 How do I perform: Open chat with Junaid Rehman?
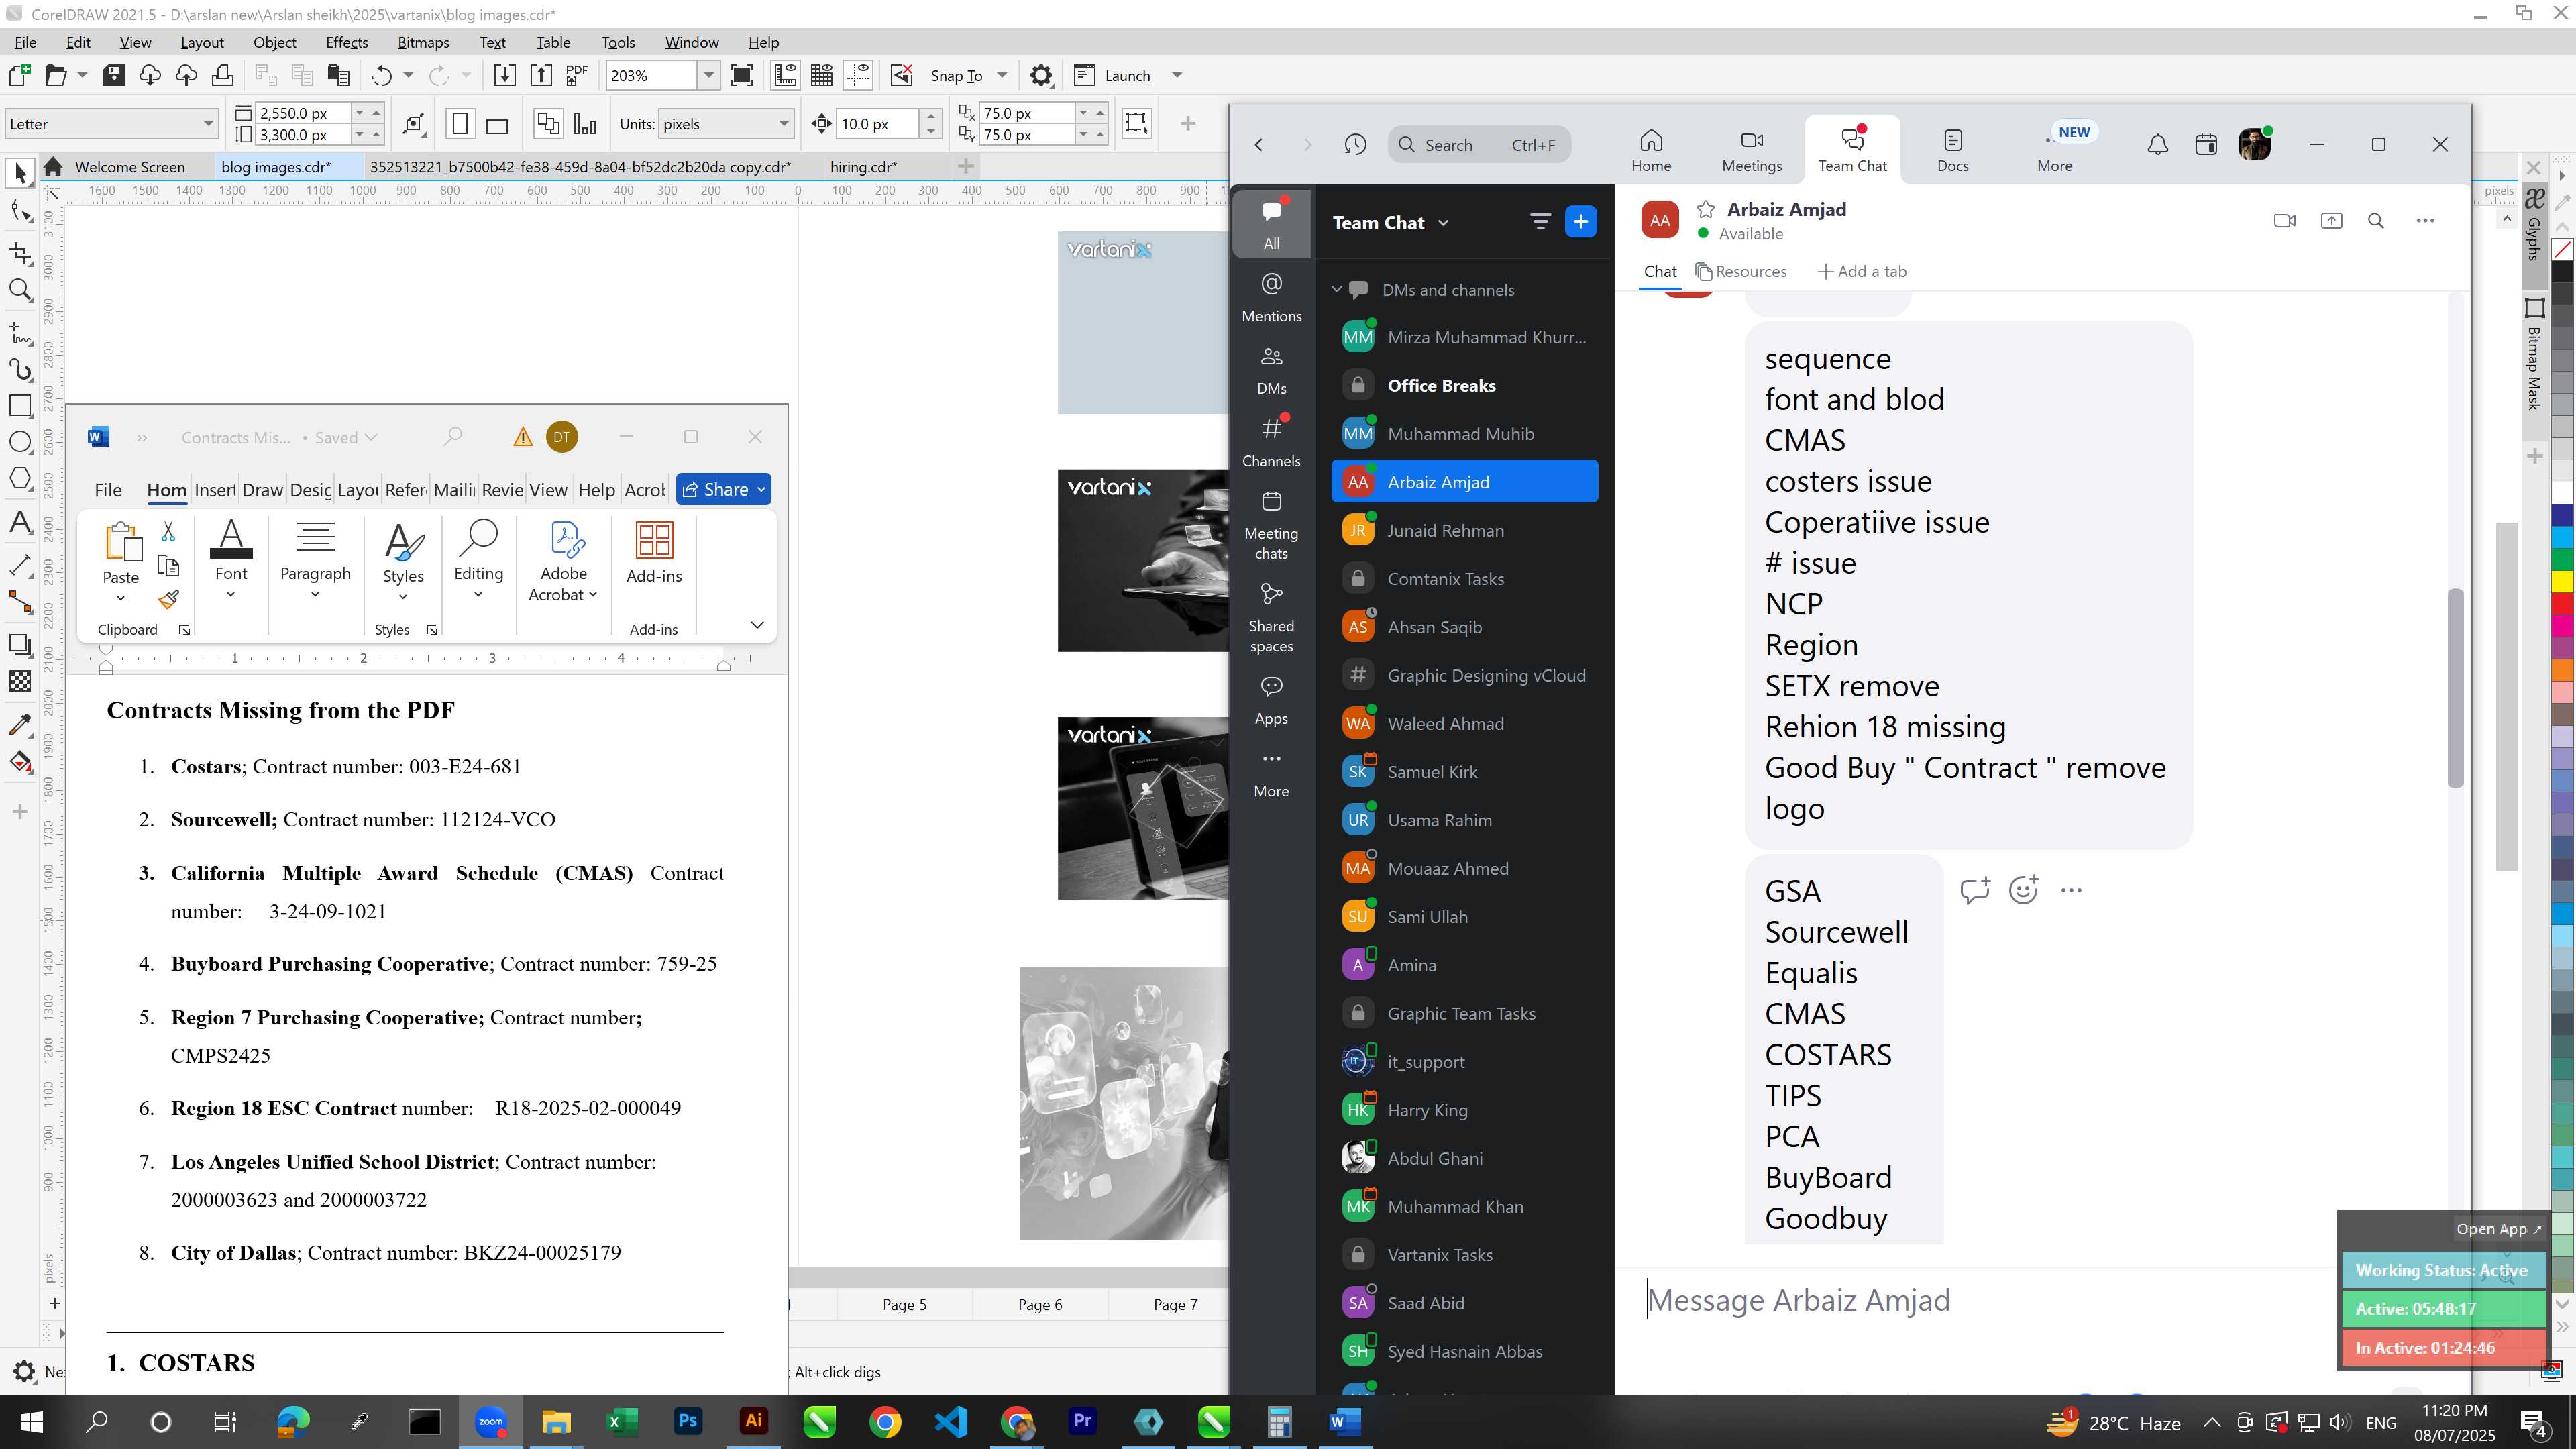1465,530
